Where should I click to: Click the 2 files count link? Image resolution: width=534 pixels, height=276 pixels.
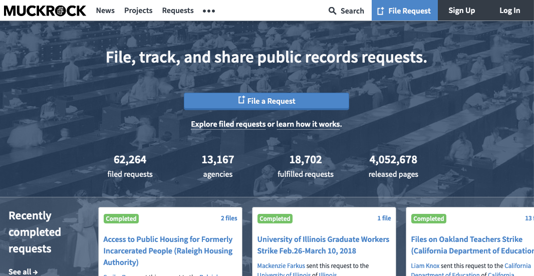229,218
